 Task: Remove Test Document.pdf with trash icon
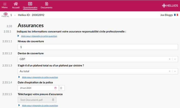click(53, 100)
